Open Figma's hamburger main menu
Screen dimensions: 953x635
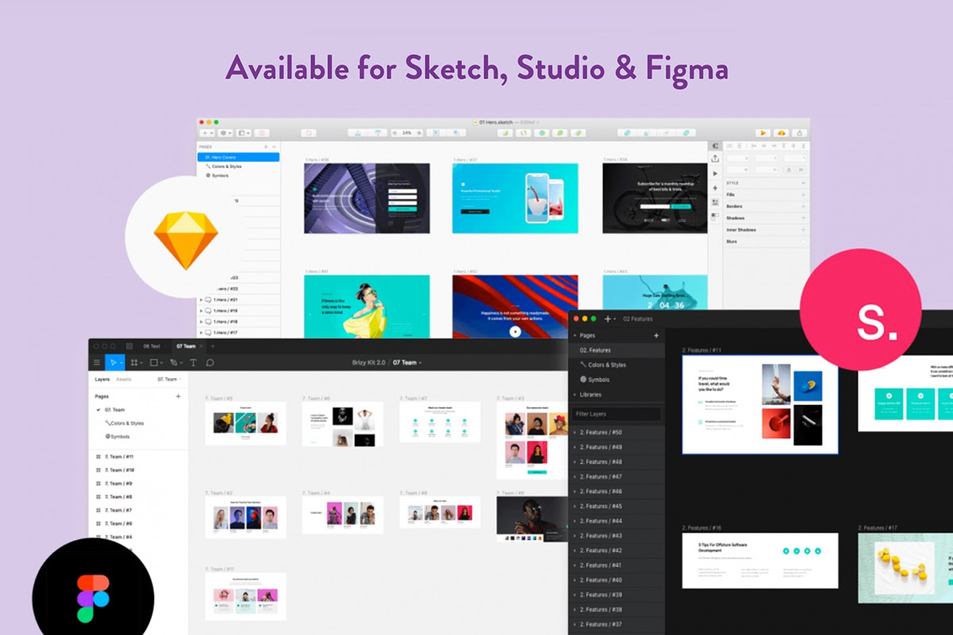[98, 363]
